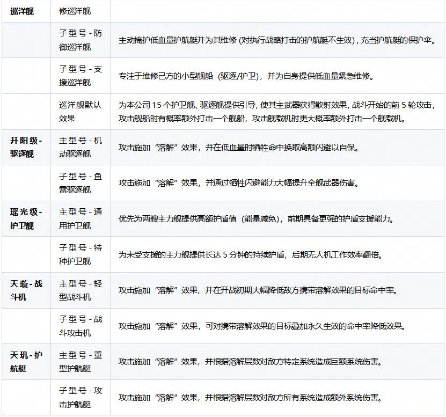Image resolution: width=446 pixels, height=417 pixels.
Task: Click the description mentioning 持续护盾 for 5 分钟
Action: (x=251, y=254)
